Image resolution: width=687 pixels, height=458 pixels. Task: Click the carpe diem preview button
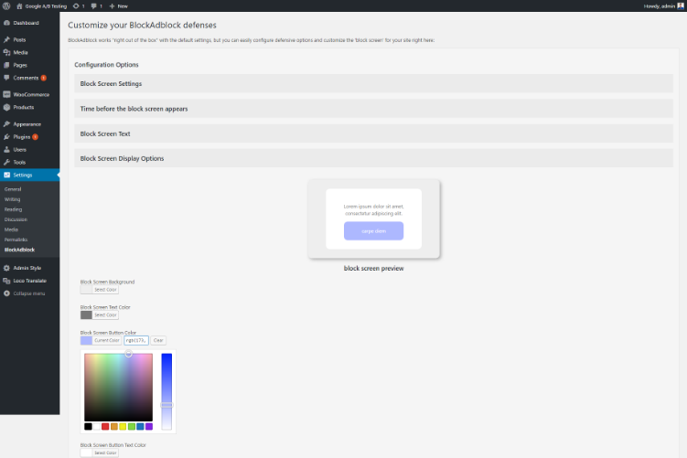pyautogui.click(x=374, y=230)
